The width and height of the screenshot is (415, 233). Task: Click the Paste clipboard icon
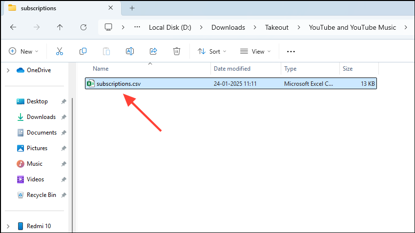[106, 51]
